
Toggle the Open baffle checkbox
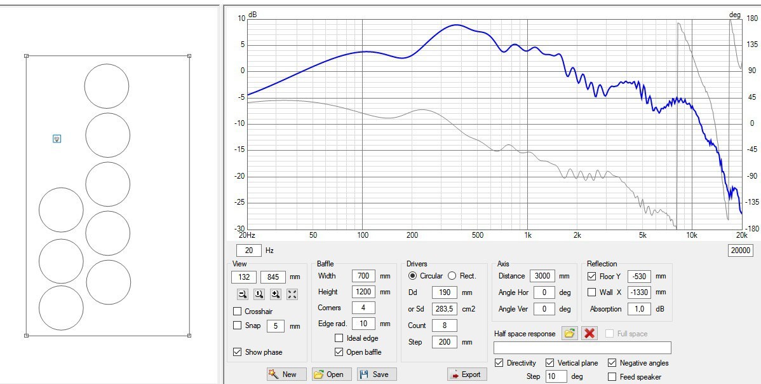click(x=339, y=352)
